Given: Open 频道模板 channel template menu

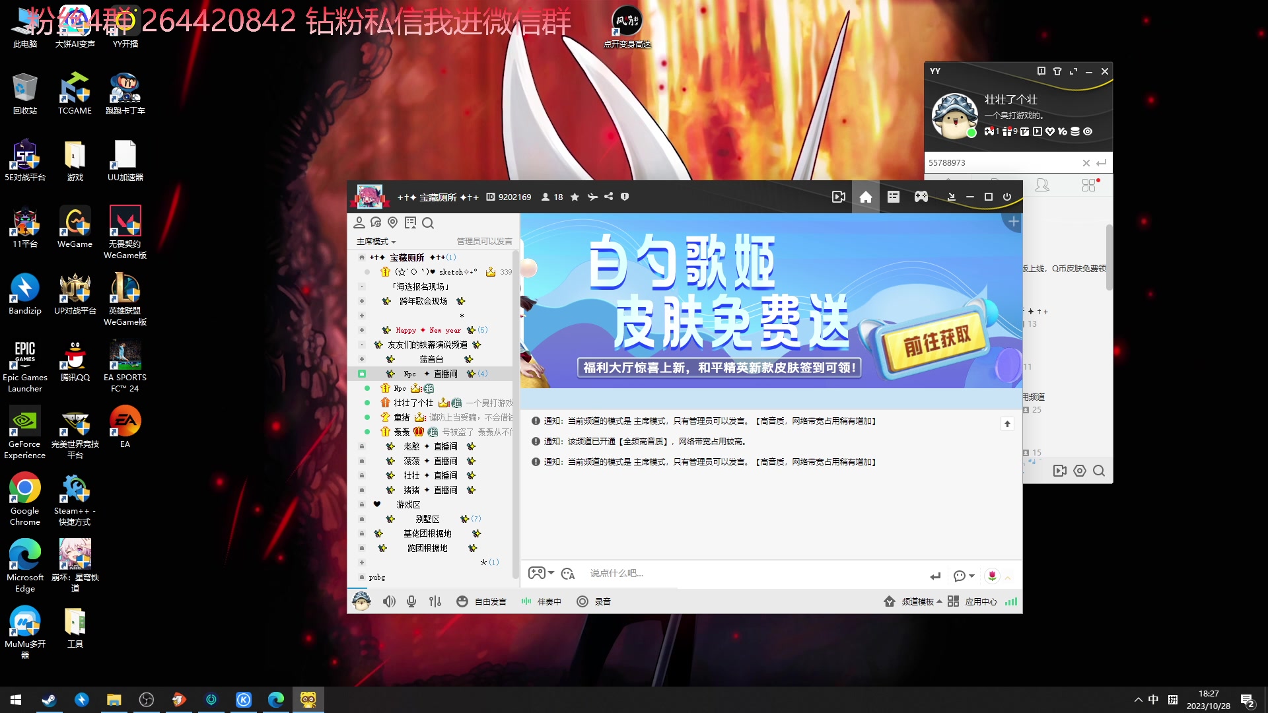Looking at the screenshot, I should [913, 601].
